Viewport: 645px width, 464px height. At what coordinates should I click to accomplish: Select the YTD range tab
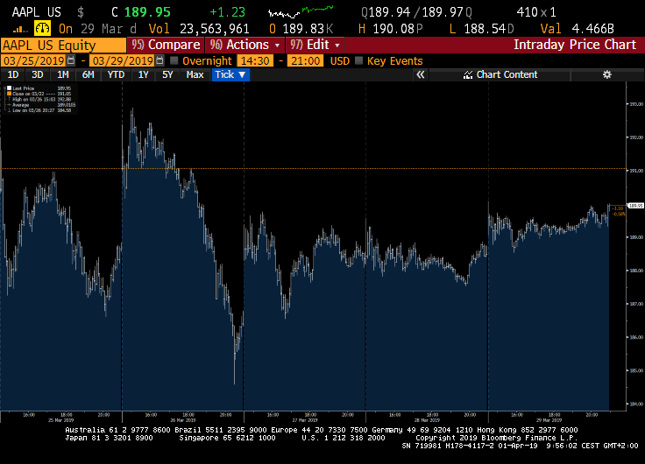coord(116,74)
